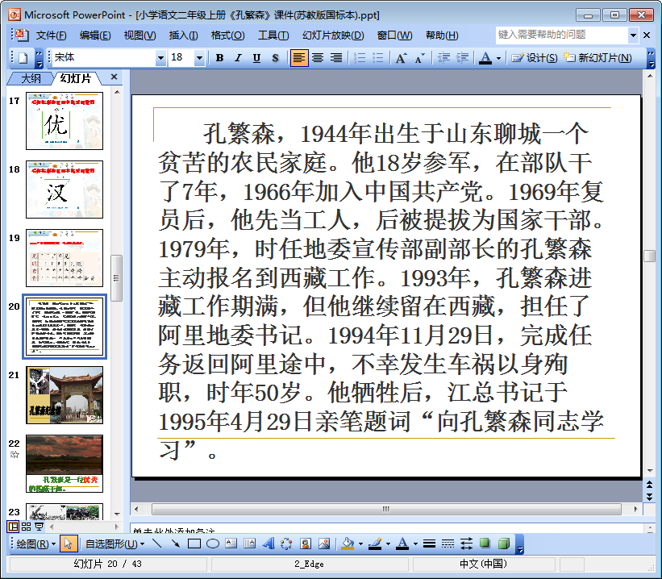
Task: Expand formatting toolbar font color arrow
Action: 498,58
